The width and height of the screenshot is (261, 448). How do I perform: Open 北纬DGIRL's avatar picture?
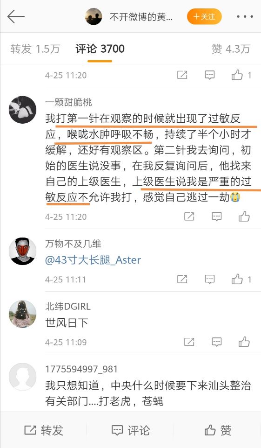click(x=22, y=314)
